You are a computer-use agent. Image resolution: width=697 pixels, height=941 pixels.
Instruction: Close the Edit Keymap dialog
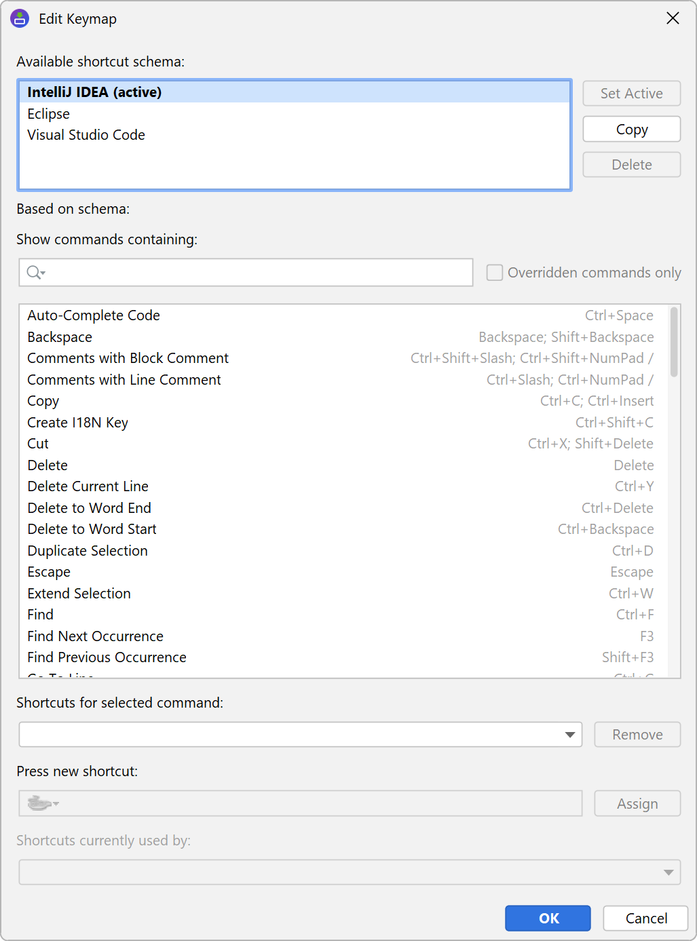[x=673, y=18]
